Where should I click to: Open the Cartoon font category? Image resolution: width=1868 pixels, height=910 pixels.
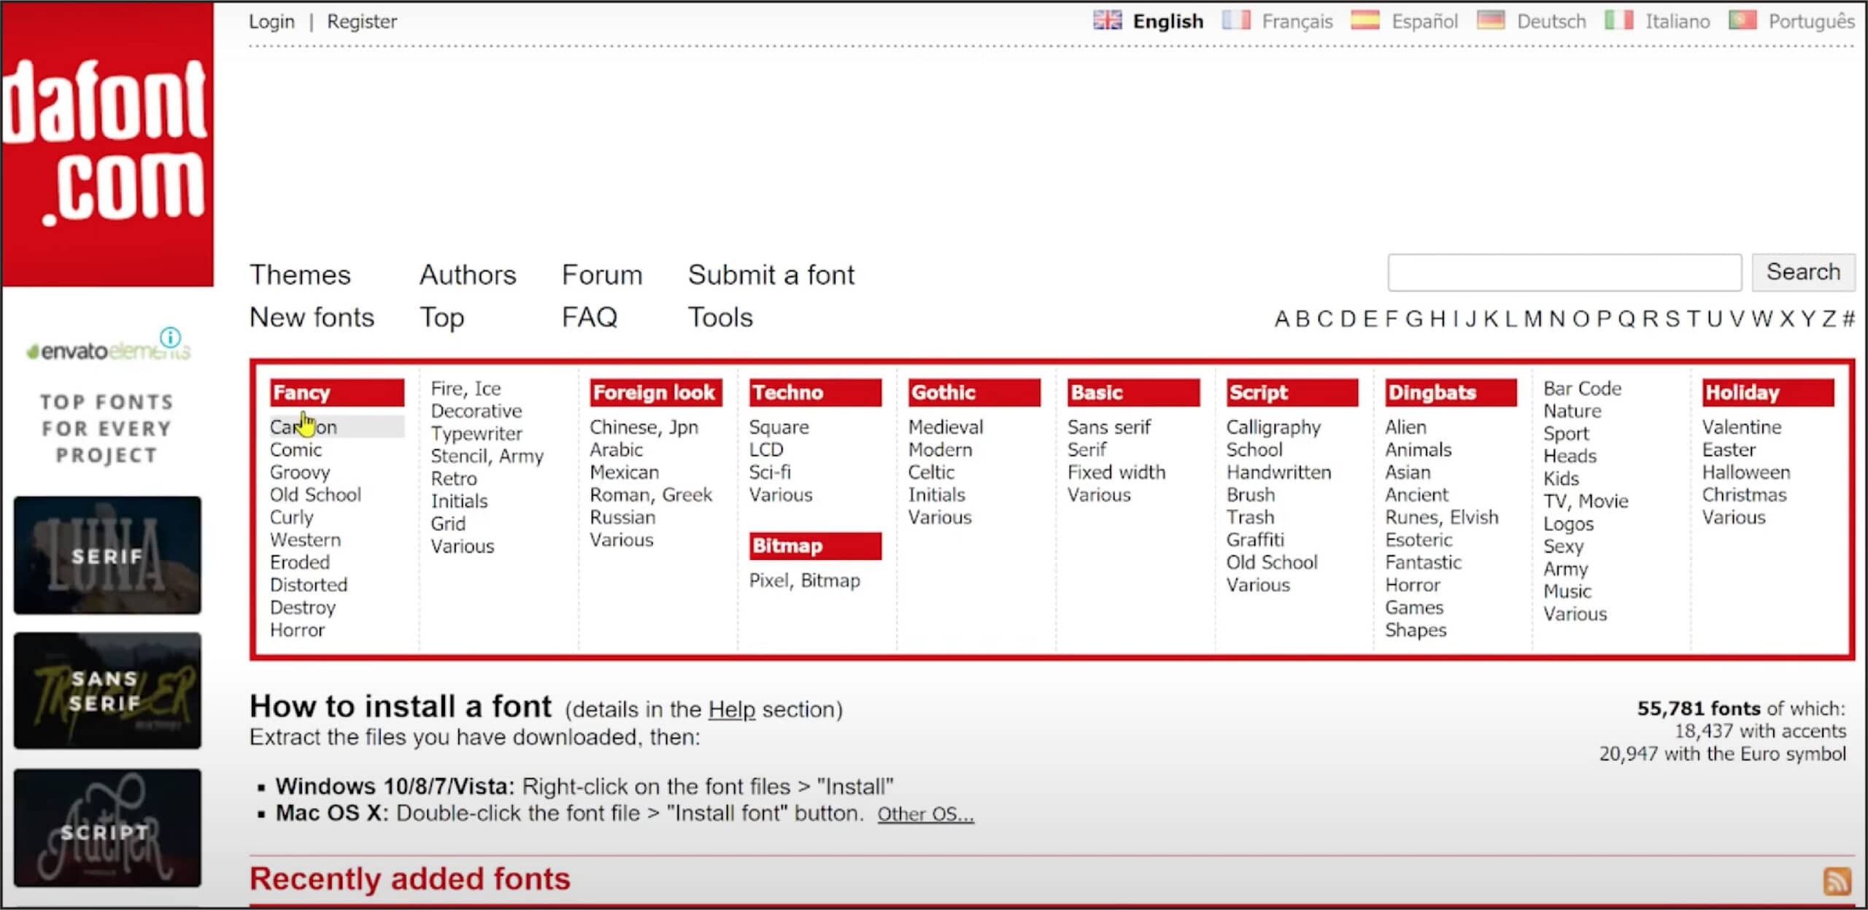[336, 427]
